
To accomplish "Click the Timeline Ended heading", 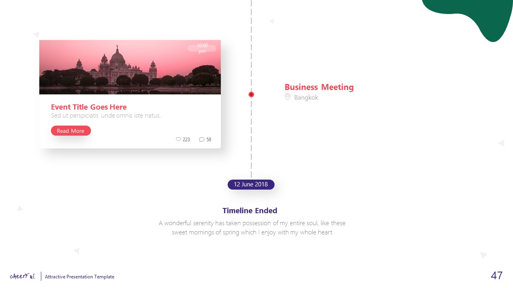I will pos(250,210).
